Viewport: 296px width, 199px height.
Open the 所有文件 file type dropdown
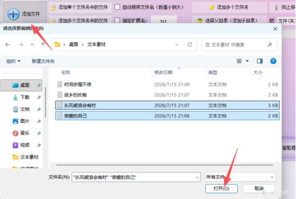(240, 177)
